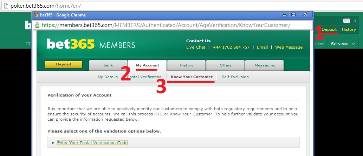Click the bet365 MEMBERS logo
Image resolution: width=363 pixels, height=156 pixels.
91,44
